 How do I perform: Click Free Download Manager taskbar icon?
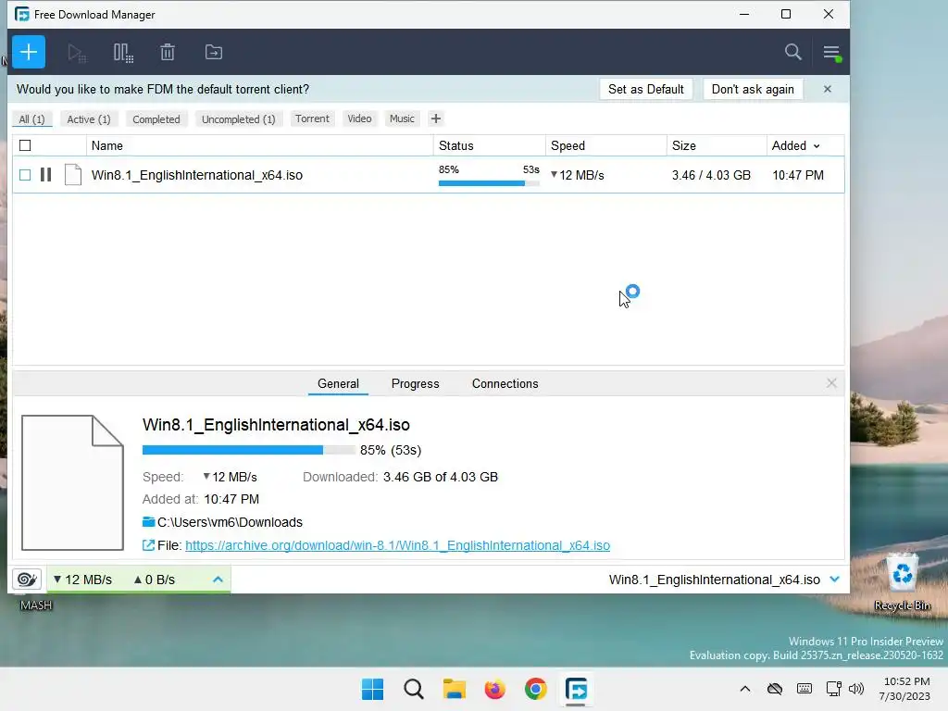[x=576, y=689]
